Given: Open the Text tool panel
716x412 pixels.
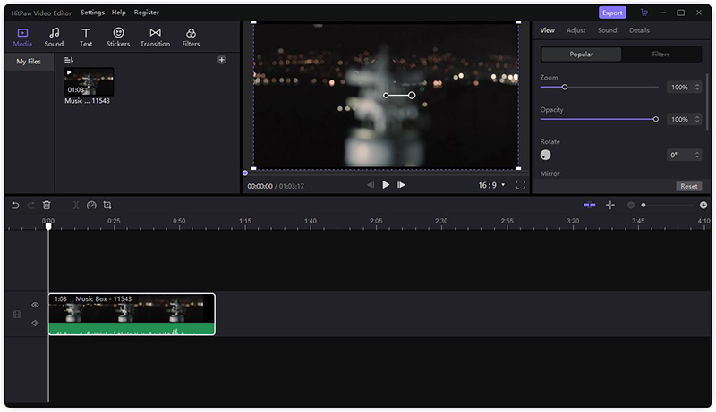Looking at the screenshot, I should (86, 38).
